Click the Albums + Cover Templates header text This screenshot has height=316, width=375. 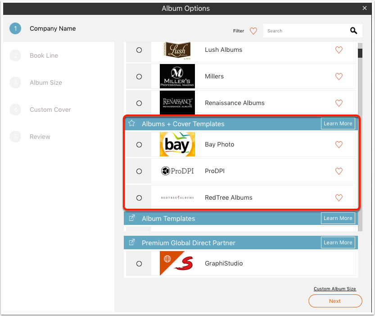tap(183, 124)
